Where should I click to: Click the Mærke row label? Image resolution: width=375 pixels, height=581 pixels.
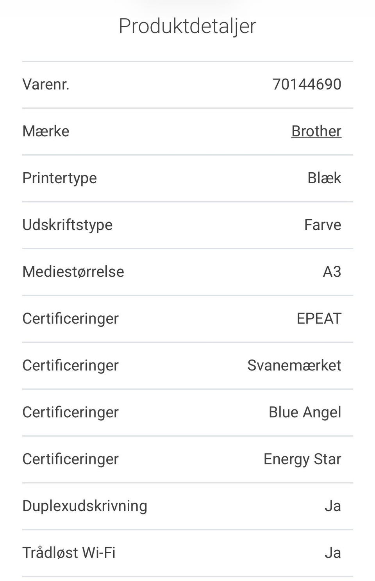(46, 131)
